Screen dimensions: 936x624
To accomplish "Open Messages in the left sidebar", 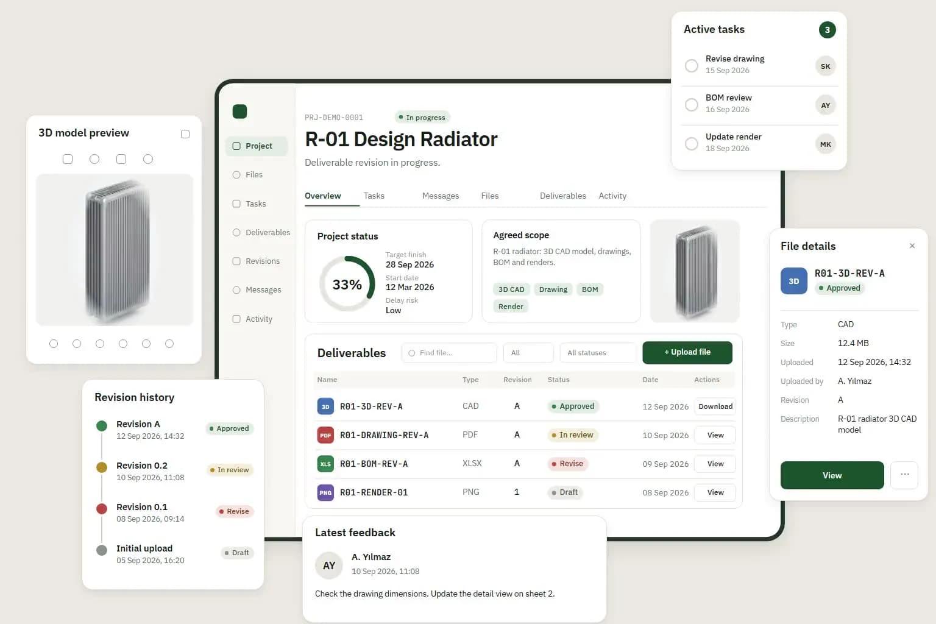I will tap(257, 290).
